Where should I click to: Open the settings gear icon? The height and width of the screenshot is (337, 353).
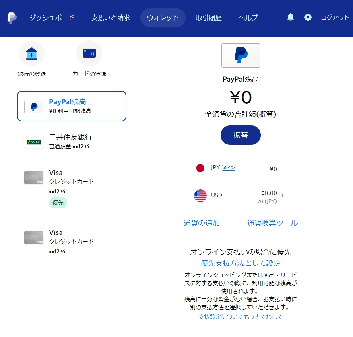[x=308, y=17]
